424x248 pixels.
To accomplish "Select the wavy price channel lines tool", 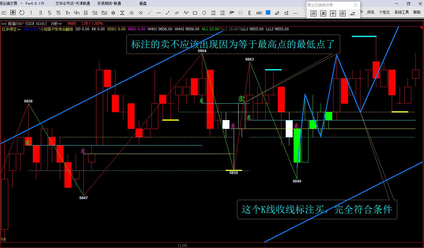I will [232, 13].
